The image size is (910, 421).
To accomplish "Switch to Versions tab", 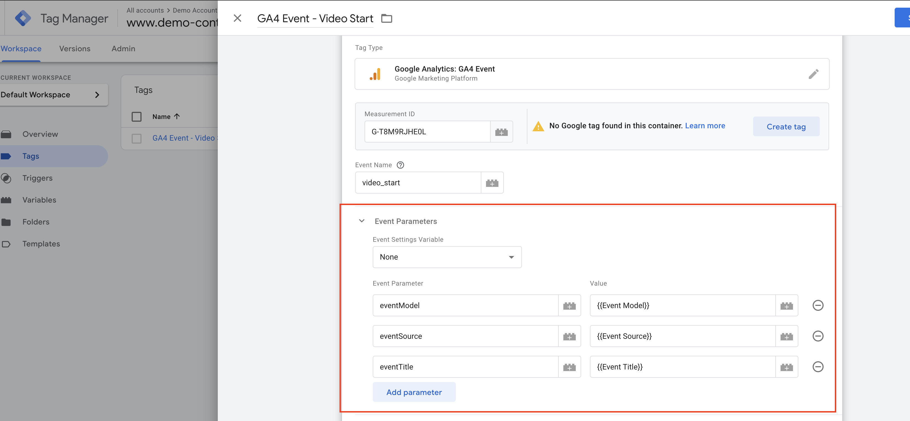I will point(75,49).
